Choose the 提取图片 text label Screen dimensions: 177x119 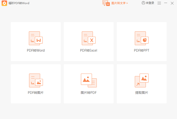tap(142, 93)
